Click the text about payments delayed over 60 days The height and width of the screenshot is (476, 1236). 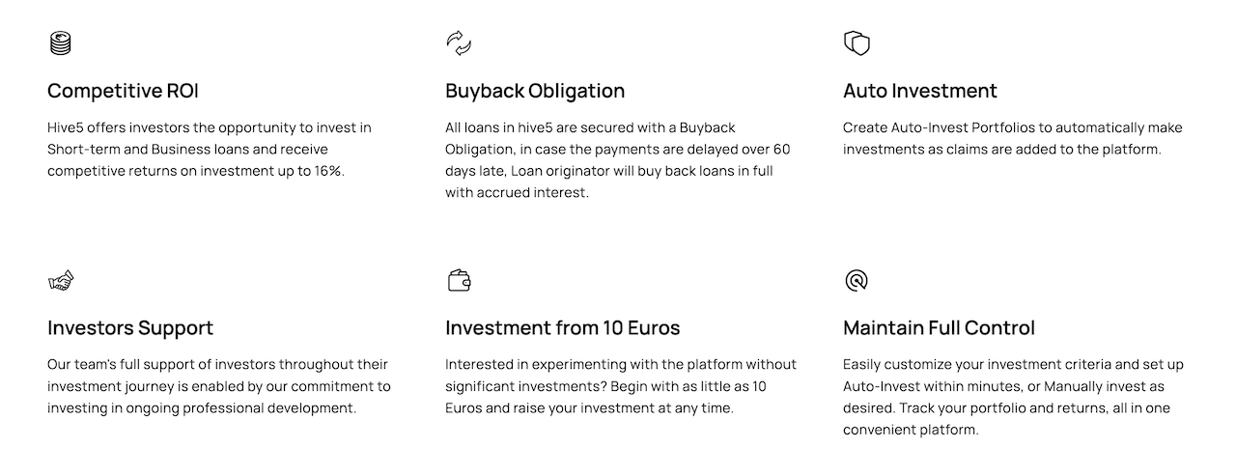click(x=618, y=150)
